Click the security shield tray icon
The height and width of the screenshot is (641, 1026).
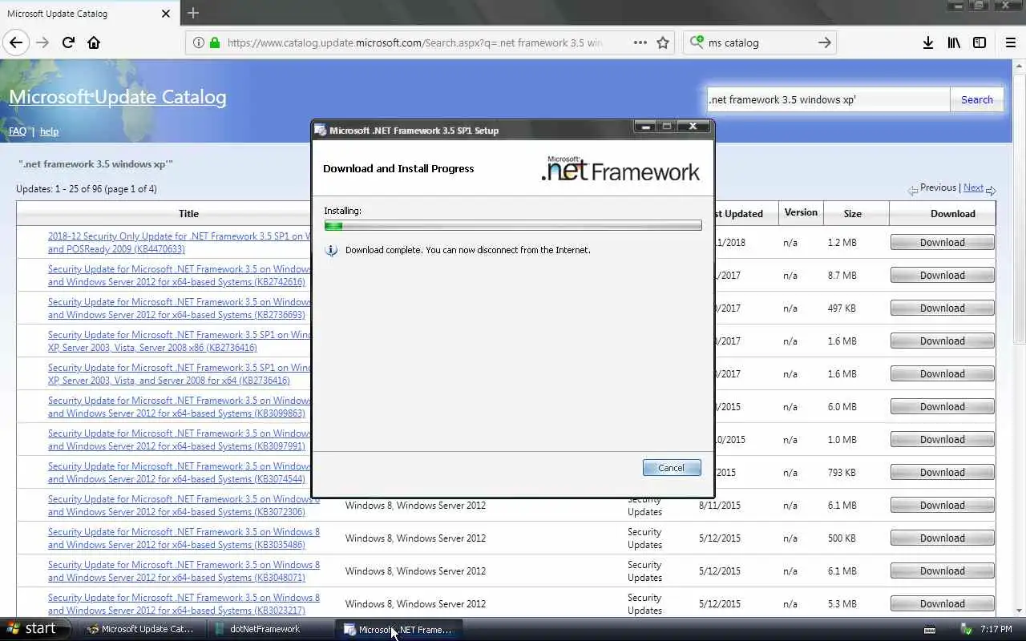point(967,629)
